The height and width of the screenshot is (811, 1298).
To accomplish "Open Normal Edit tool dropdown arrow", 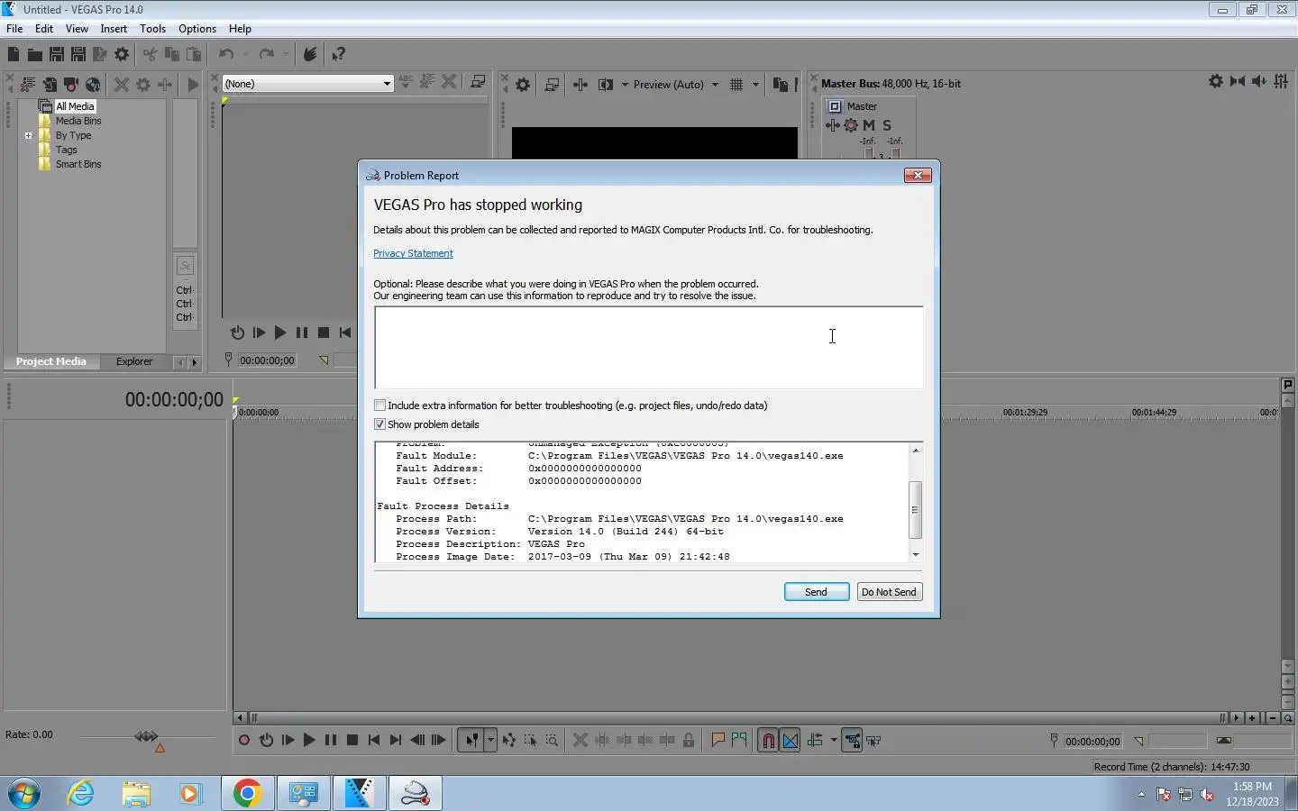I will [490, 741].
